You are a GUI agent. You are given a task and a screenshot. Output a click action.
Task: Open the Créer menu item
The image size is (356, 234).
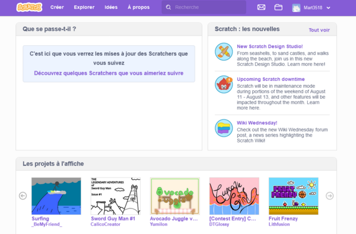tap(57, 7)
